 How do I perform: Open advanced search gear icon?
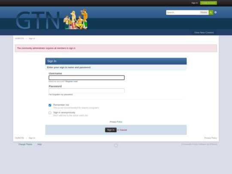click(x=215, y=12)
